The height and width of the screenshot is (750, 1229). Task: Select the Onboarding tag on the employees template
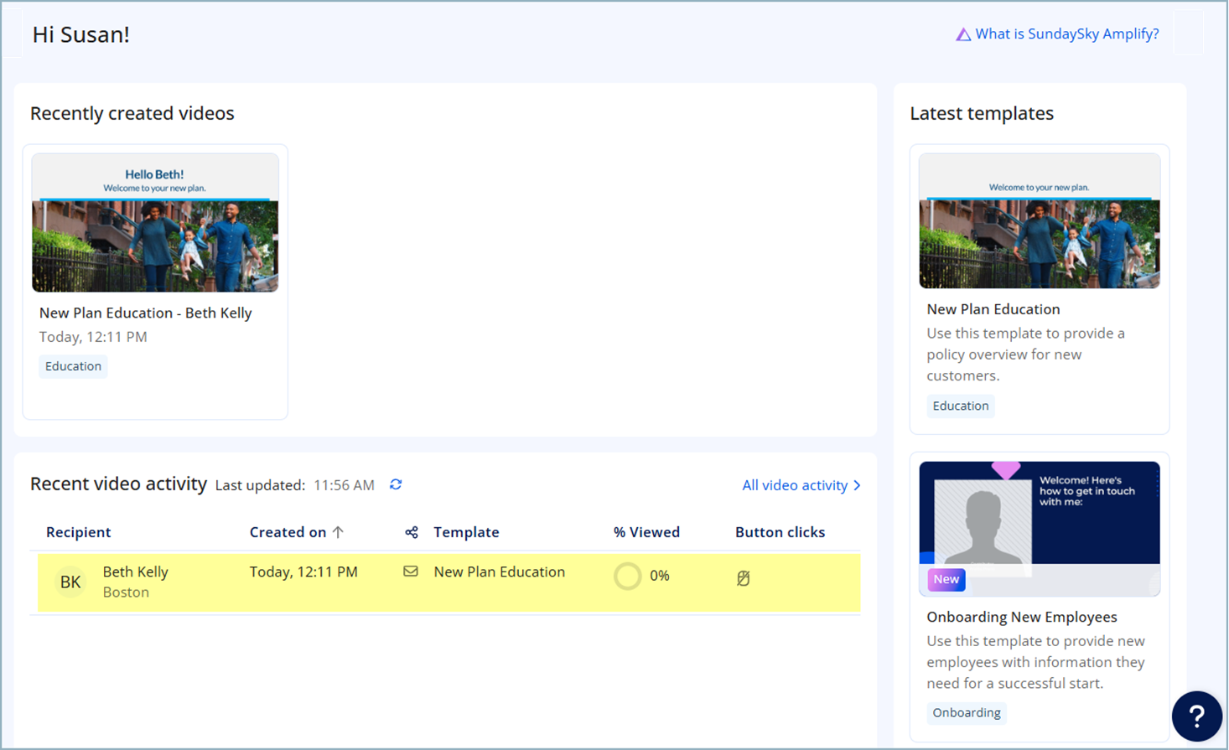966,712
